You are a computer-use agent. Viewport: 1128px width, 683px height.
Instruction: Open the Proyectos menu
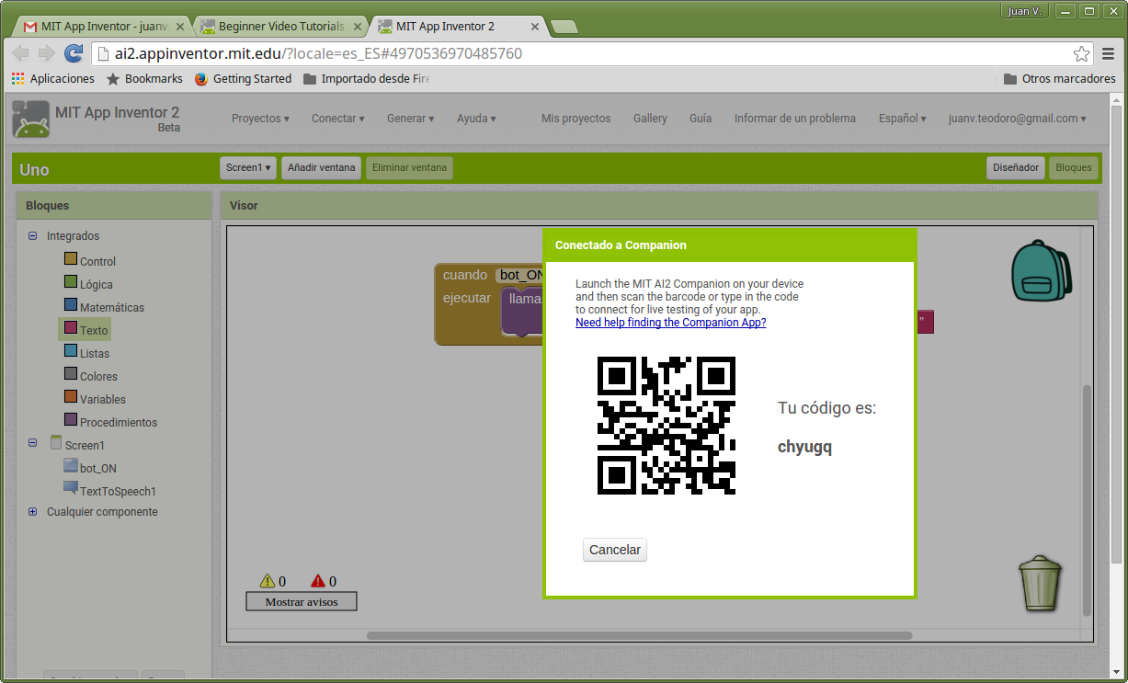click(x=260, y=119)
